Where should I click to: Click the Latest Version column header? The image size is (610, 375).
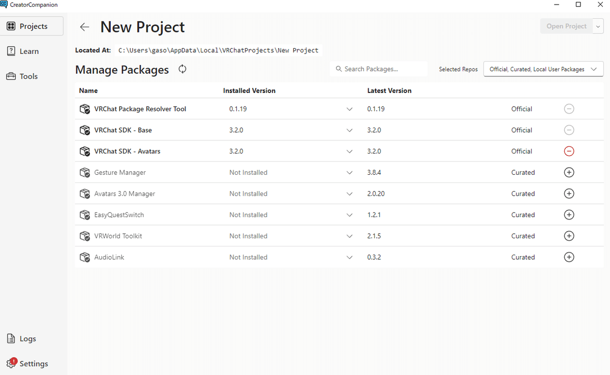pos(389,90)
